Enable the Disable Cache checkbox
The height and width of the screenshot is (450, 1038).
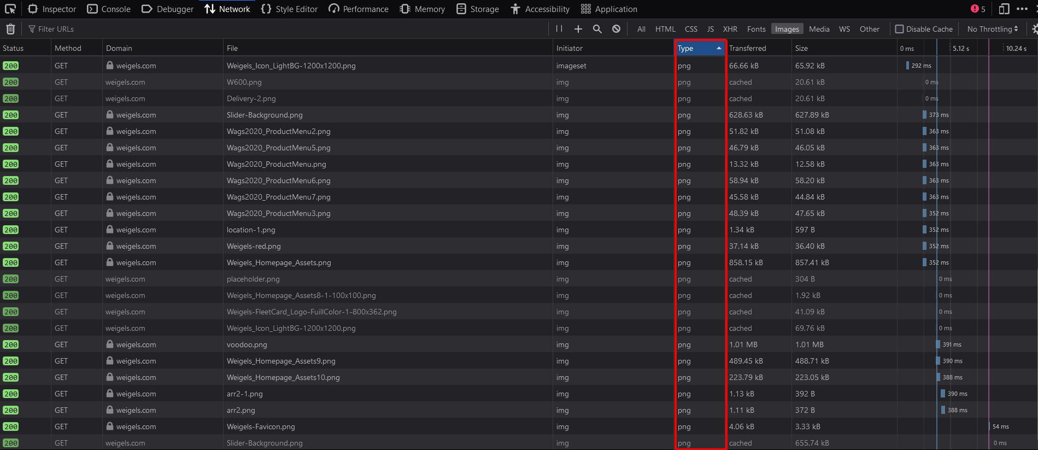pyautogui.click(x=899, y=29)
